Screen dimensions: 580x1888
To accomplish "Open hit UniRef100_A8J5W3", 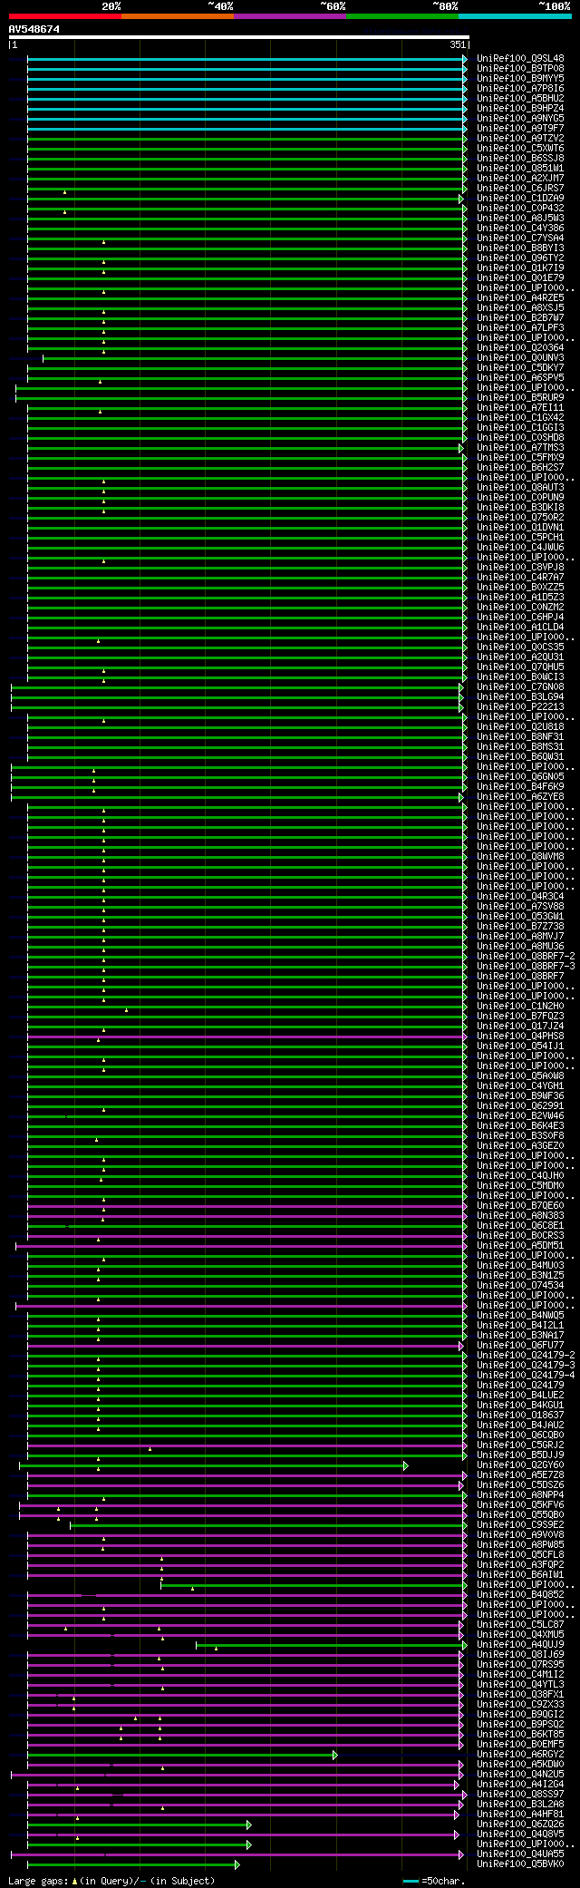I will 520,219.
